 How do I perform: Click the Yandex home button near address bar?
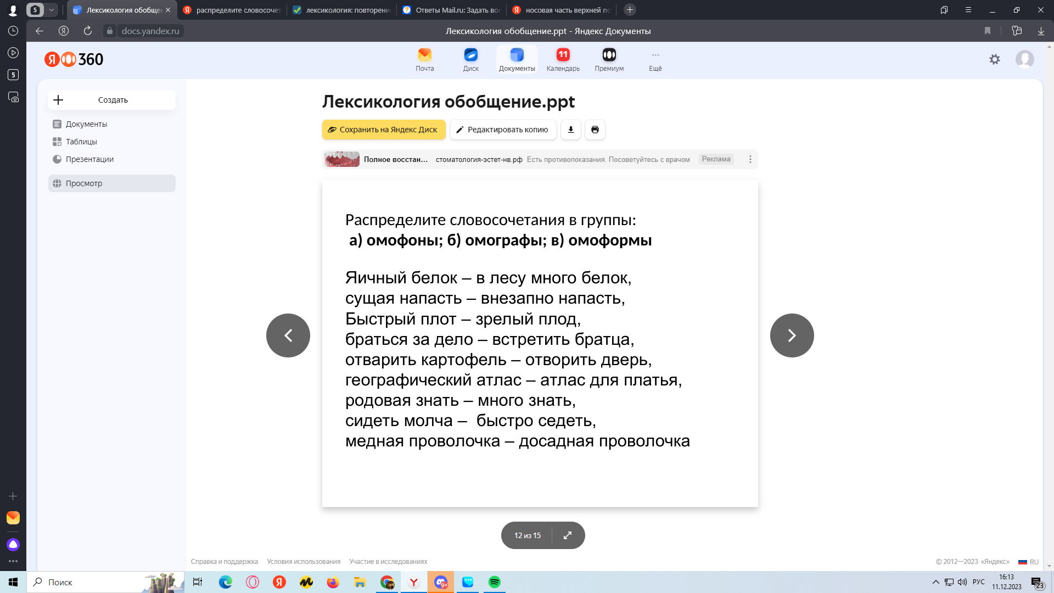click(64, 31)
